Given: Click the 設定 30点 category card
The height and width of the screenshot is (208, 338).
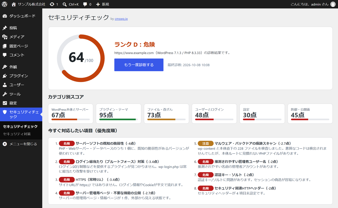Looking at the screenshot, I should click(x=262, y=114).
